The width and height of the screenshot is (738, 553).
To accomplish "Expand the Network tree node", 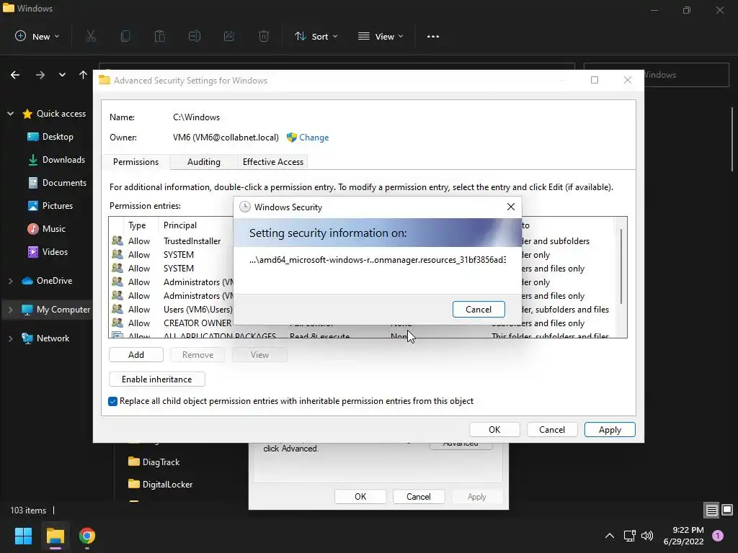I will pyautogui.click(x=10, y=338).
